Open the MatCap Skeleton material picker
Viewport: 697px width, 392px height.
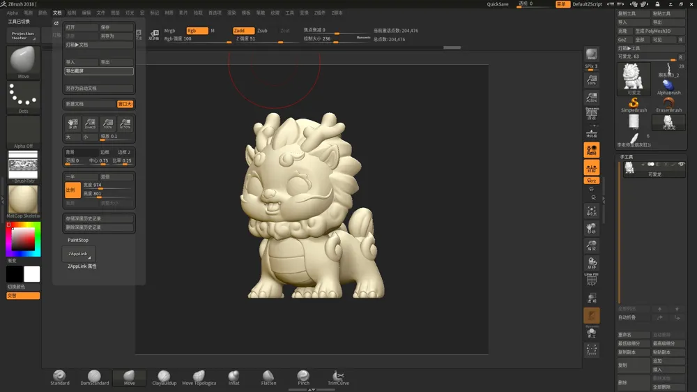(x=23, y=202)
